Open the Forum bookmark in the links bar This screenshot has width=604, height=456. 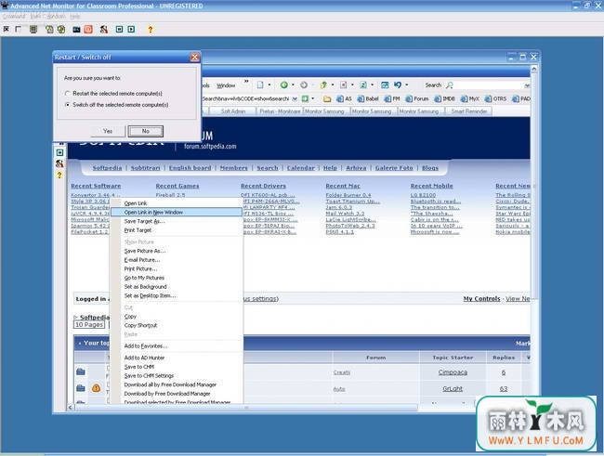(x=417, y=99)
